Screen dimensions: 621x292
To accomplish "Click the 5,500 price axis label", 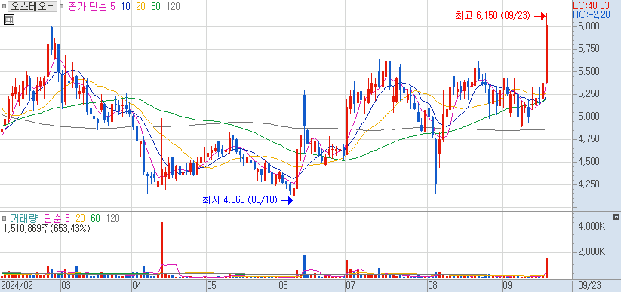I will 589,71.
